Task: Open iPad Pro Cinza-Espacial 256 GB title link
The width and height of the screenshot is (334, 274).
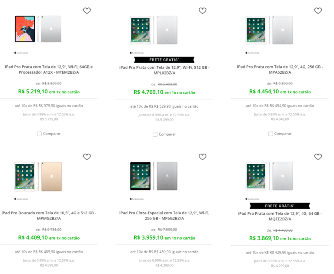Action: click(164, 216)
